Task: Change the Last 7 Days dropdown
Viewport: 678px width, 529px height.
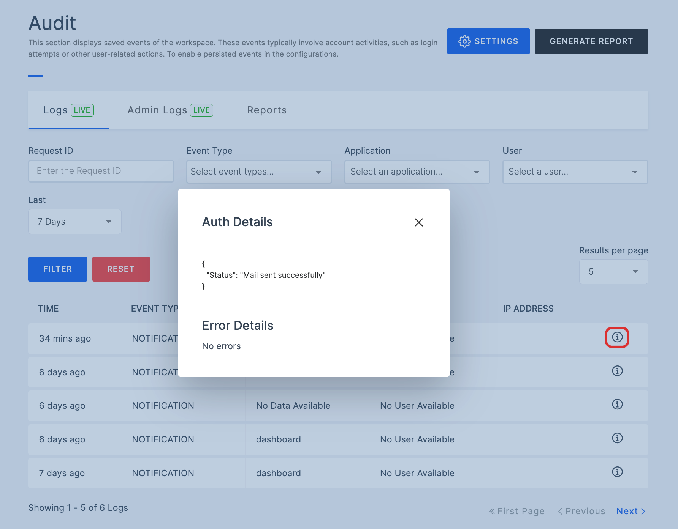Action: click(75, 222)
